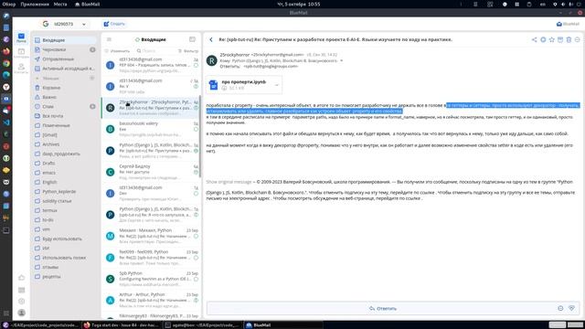Open the Корзина trash folder
This screenshot has height=329, width=585.
tap(65, 88)
